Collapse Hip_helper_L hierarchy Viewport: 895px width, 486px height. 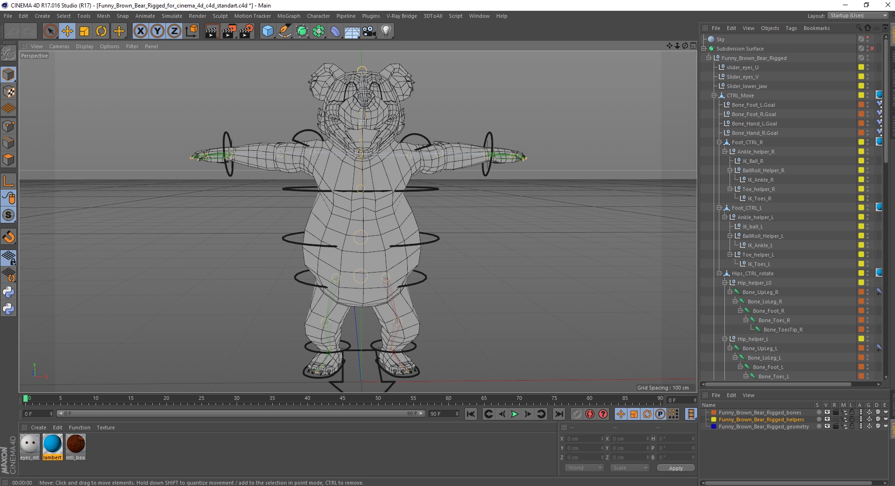click(x=725, y=339)
